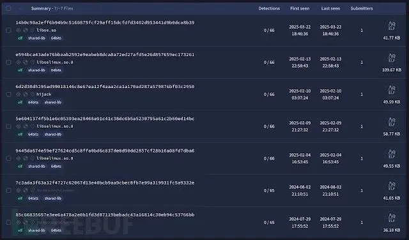Screen dimensions: 409x240
Task: Open the globe icon beside hijack
Action: point(26,94)
